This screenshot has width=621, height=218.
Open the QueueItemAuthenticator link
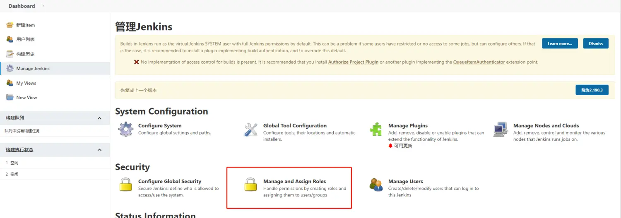(479, 62)
